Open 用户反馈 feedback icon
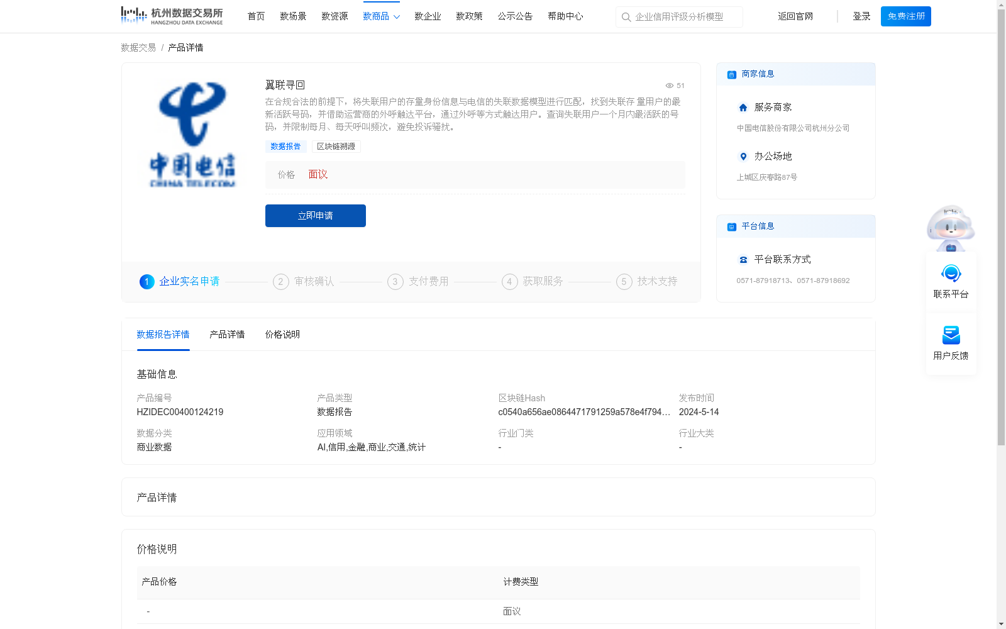1006x629 pixels. [x=951, y=335]
